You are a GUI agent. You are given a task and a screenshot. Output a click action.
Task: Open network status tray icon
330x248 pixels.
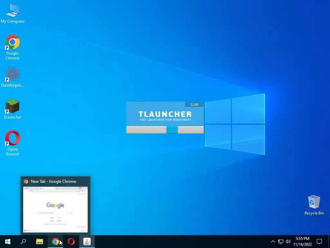coord(281,242)
